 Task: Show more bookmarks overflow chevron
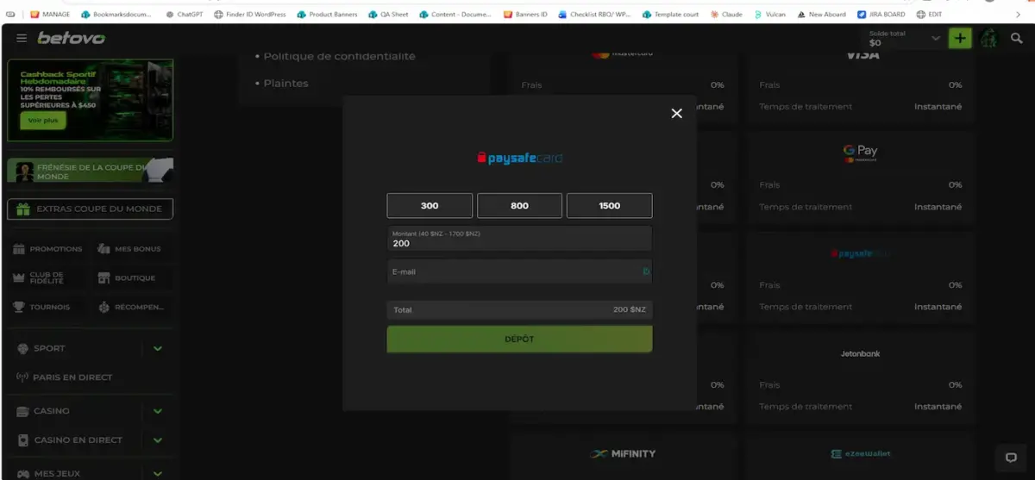1017,15
